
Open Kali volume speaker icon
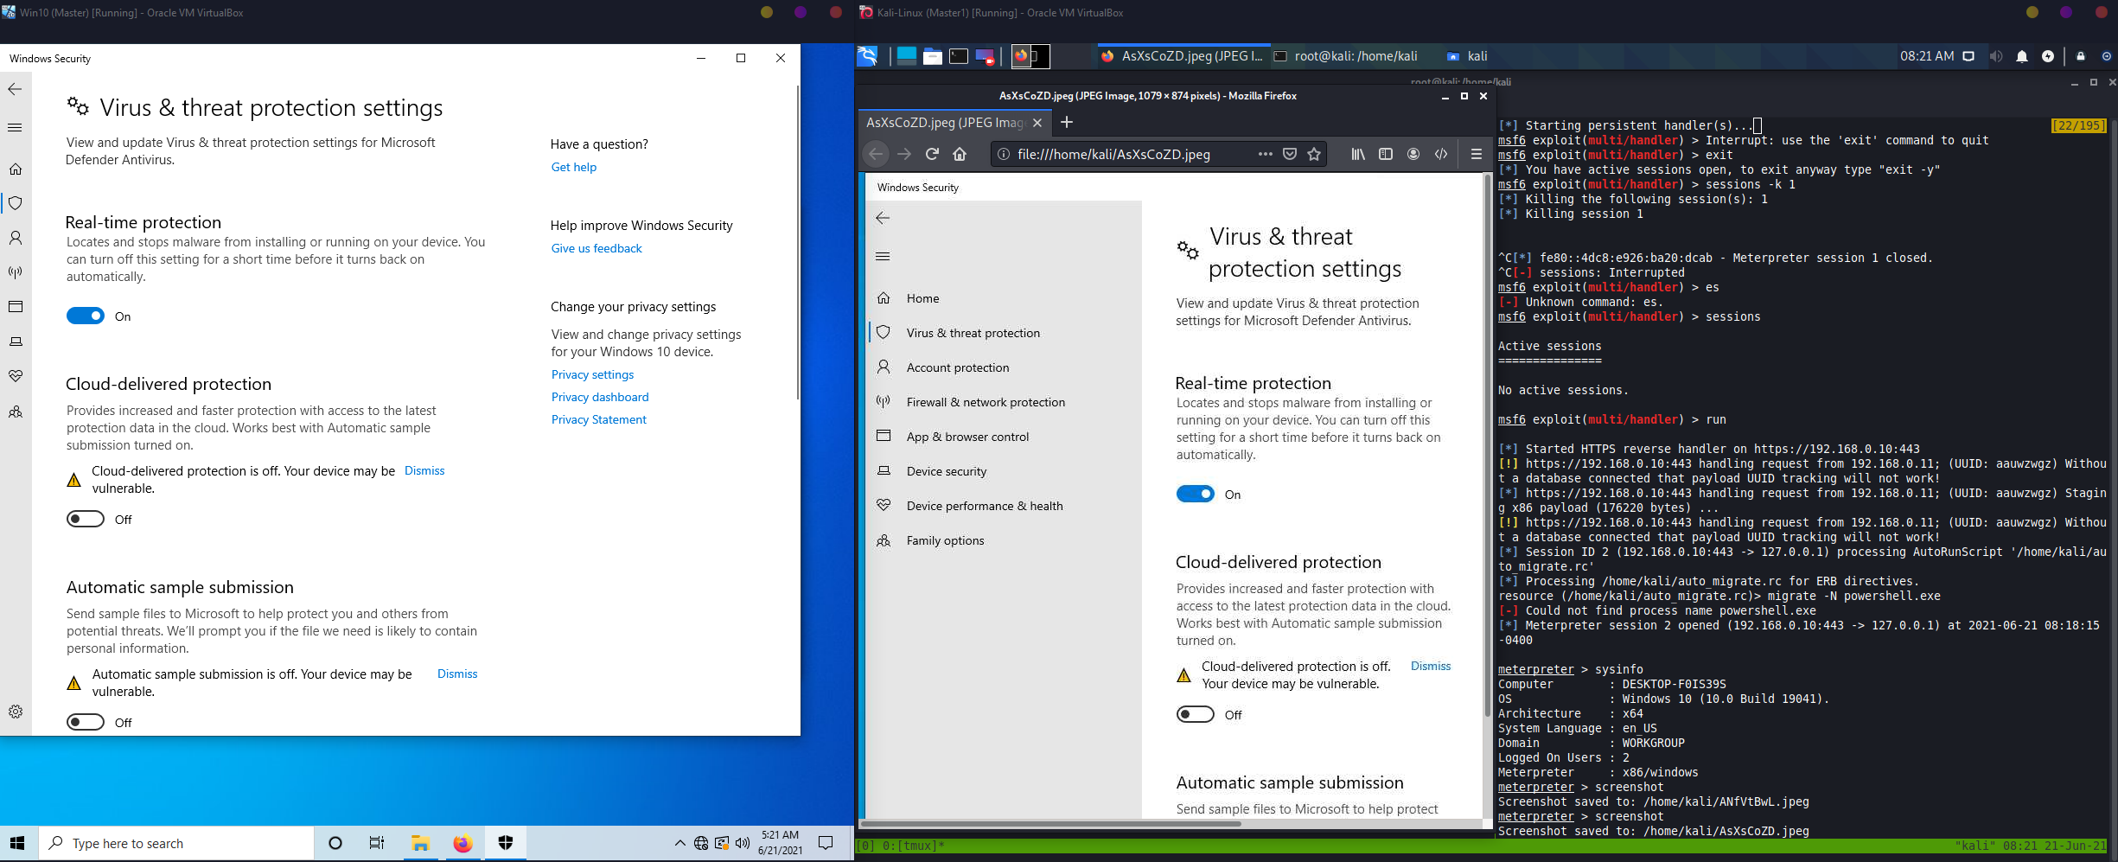[1995, 56]
